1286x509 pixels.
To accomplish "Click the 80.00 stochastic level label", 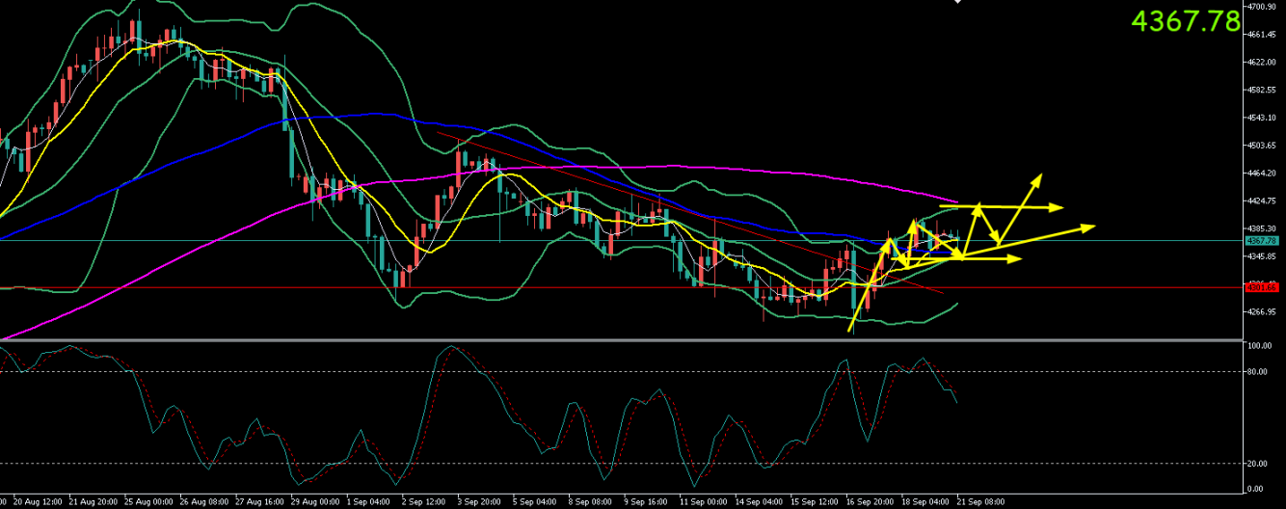I will [1258, 371].
